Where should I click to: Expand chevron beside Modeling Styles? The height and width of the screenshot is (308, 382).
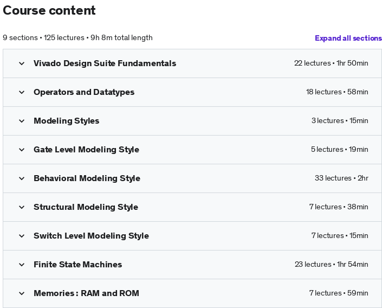22,121
